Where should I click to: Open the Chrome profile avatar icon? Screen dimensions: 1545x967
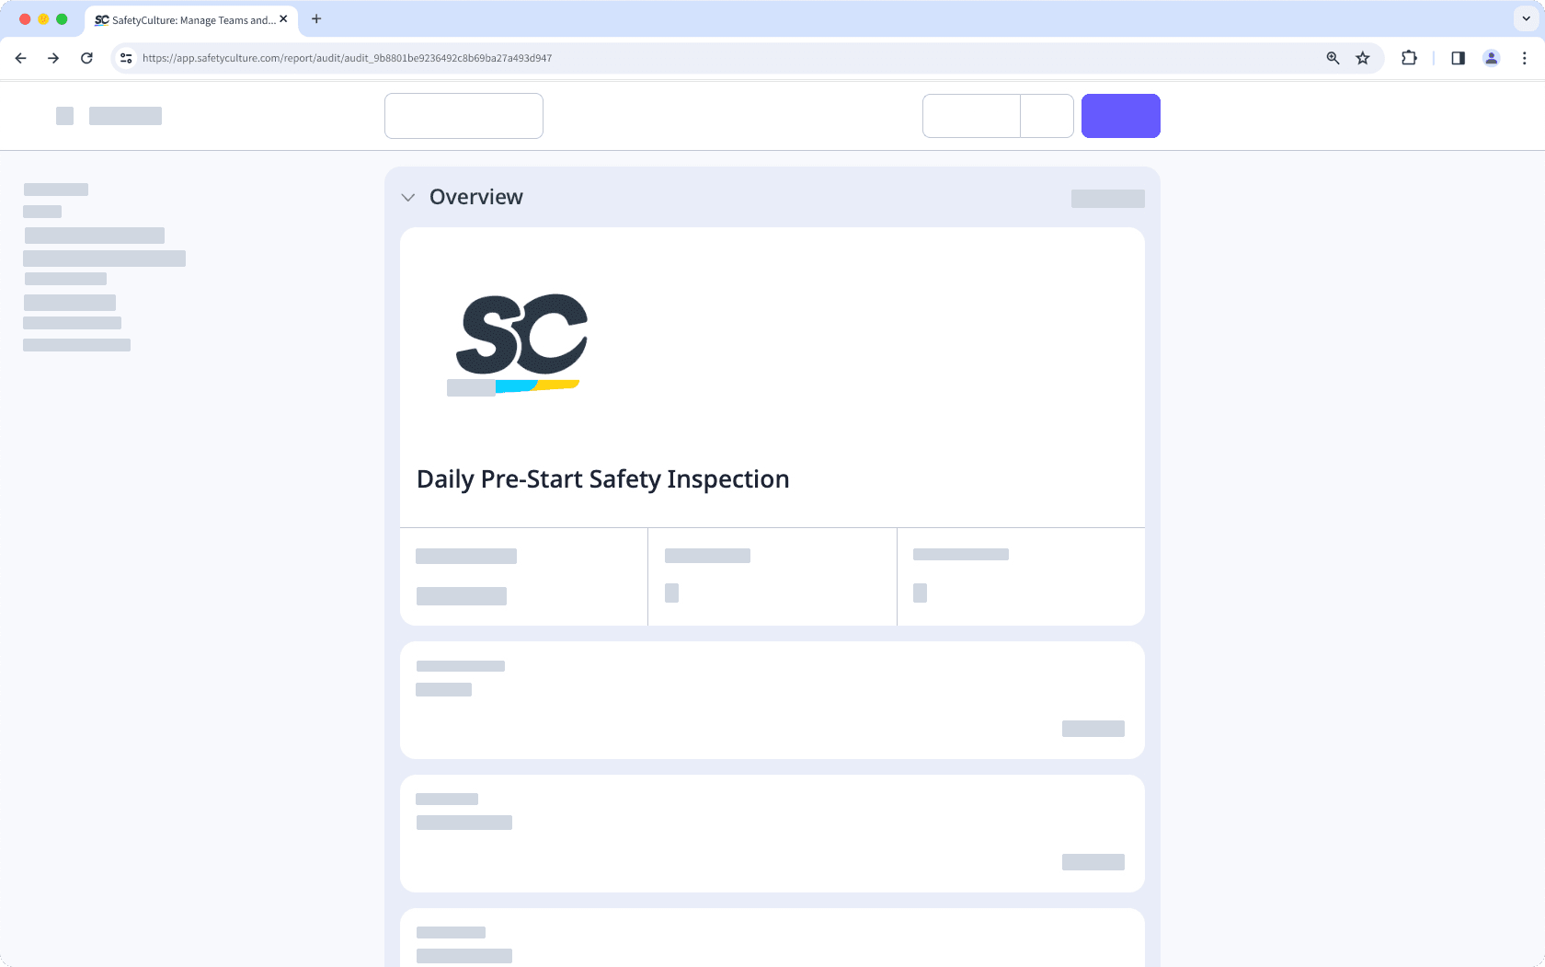pyautogui.click(x=1490, y=58)
